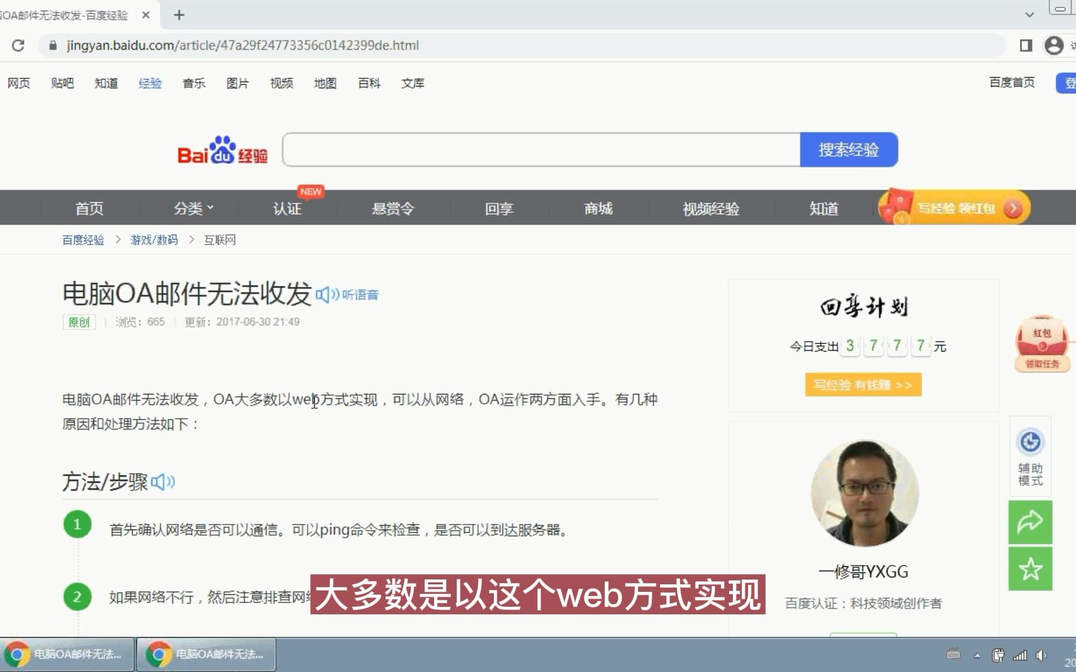Screen dimensions: 1076x672
Task: Open 知道 in the gray menu bar
Action: coord(824,208)
